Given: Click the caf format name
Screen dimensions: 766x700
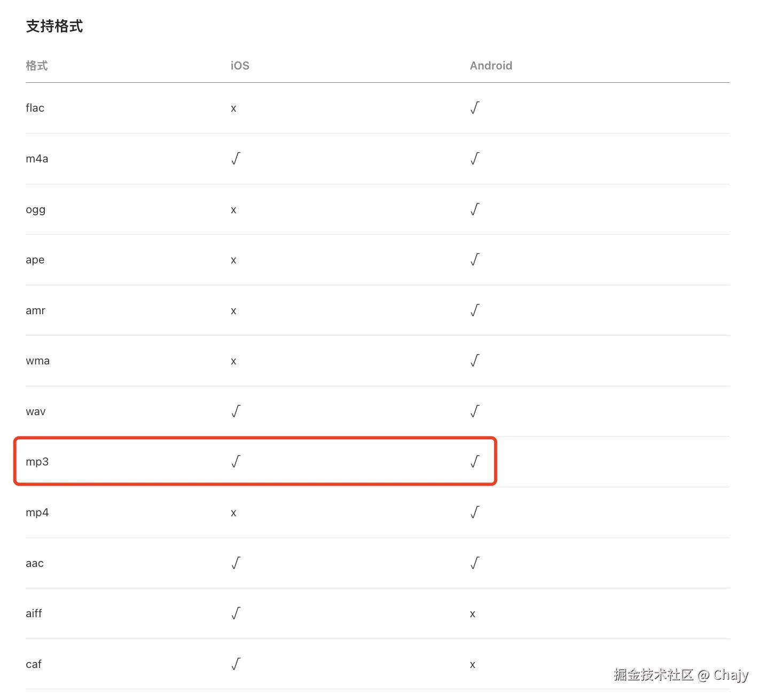Looking at the screenshot, I should [x=34, y=664].
